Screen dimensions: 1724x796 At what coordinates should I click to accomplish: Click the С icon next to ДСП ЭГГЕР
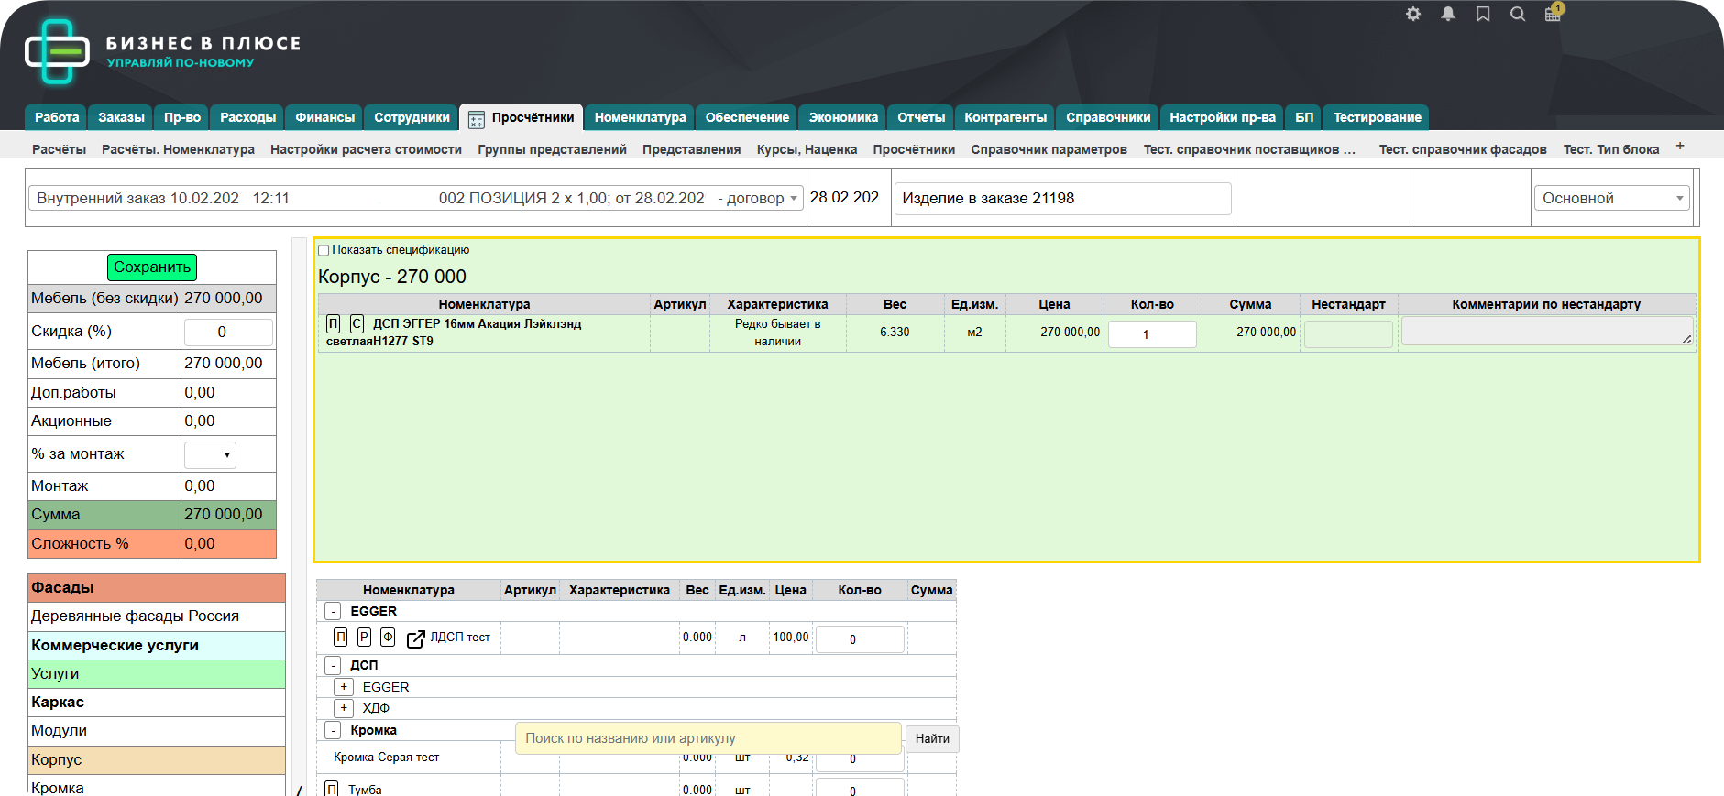357,323
